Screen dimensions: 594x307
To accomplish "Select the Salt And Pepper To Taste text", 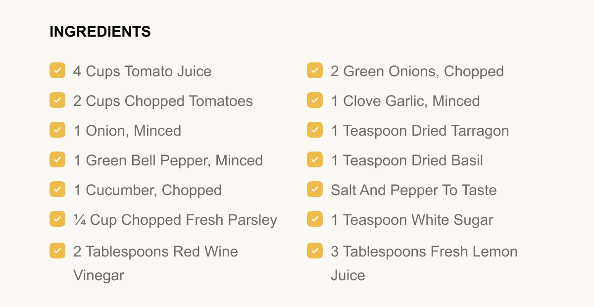I will [413, 190].
